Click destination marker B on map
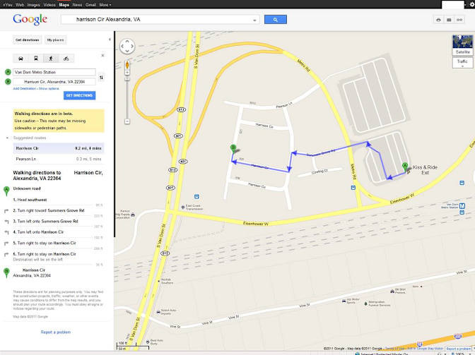This screenshot has height=355, width=475. pyautogui.click(x=233, y=148)
